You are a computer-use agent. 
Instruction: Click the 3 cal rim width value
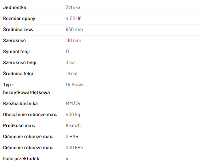click(x=71, y=63)
